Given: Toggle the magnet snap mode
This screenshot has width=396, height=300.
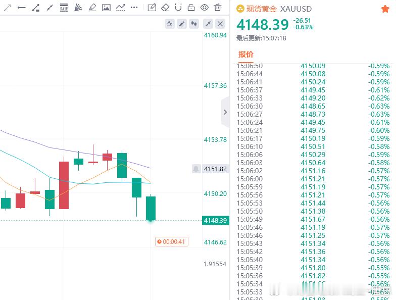Looking at the screenshot, I should [x=178, y=8].
